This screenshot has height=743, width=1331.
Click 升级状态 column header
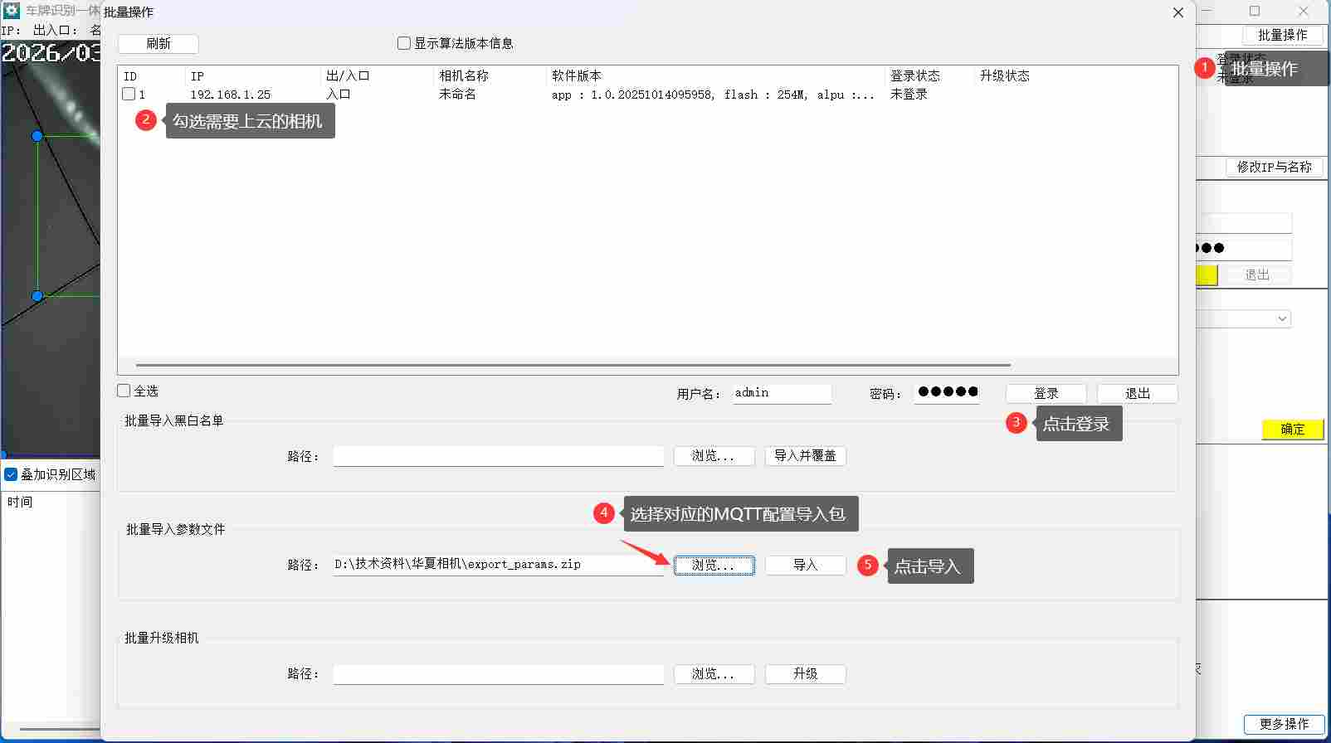1005,75
